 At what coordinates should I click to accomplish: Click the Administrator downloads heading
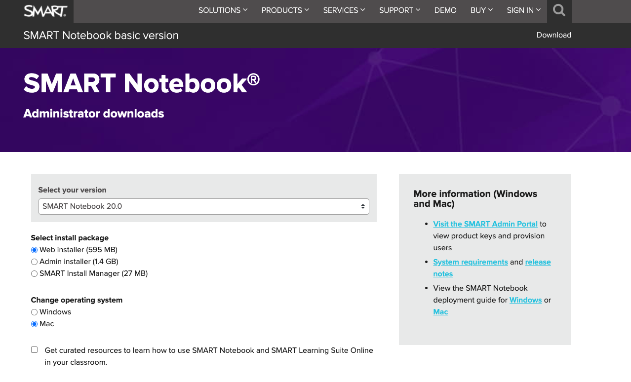point(94,114)
